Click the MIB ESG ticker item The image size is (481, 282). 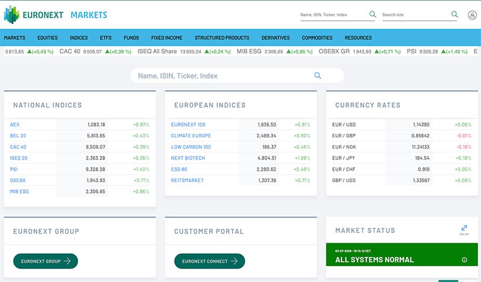coord(274,52)
